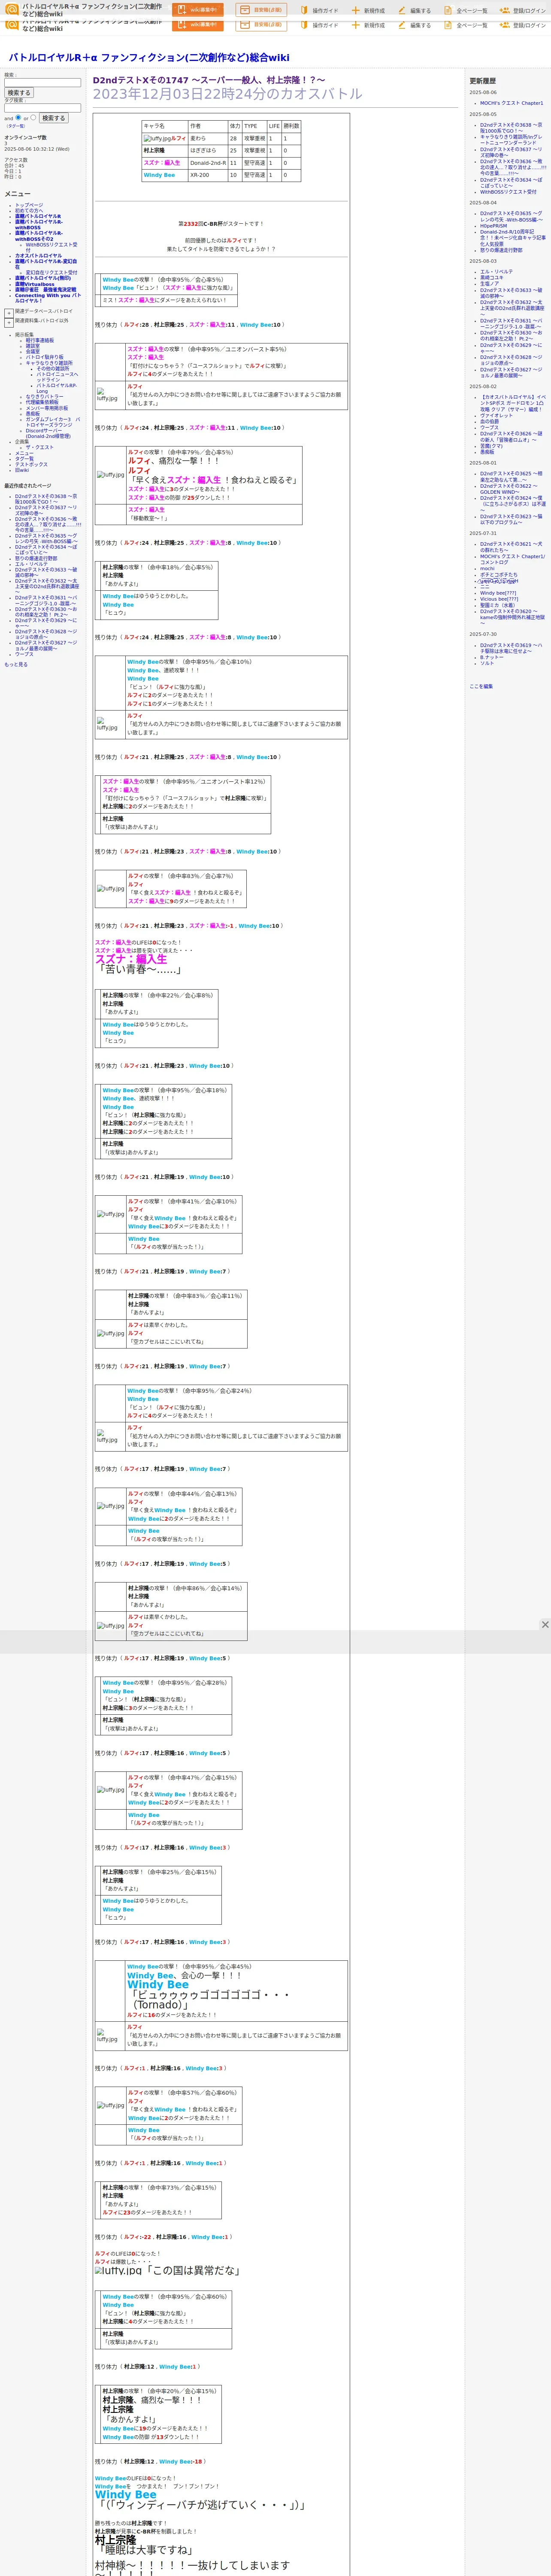Image resolution: width=551 pixels, height=2576 pixels.
Task: Click the wiki logo icon in the topmost header
Action: click(13, 9)
